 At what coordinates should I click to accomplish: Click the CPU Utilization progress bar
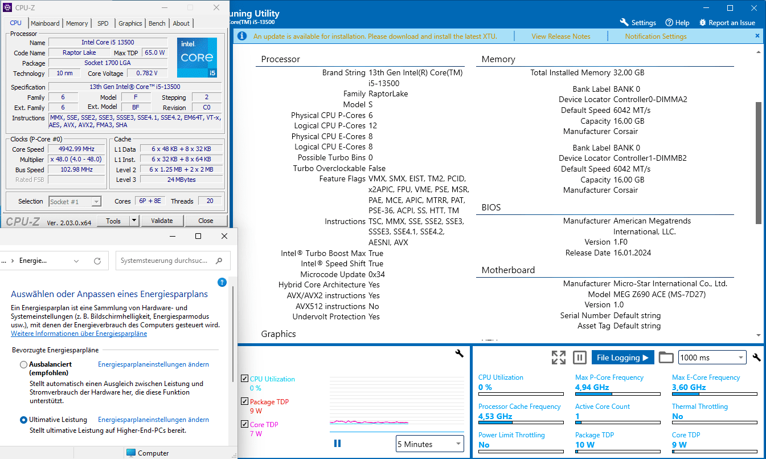[521, 393]
